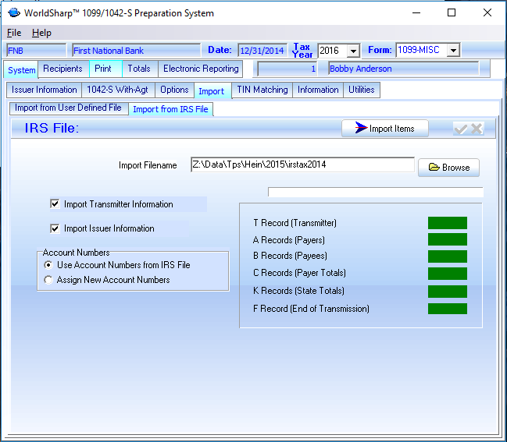
Task: Switch to the Recipients tab
Action: pyautogui.click(x=62, y=69)
